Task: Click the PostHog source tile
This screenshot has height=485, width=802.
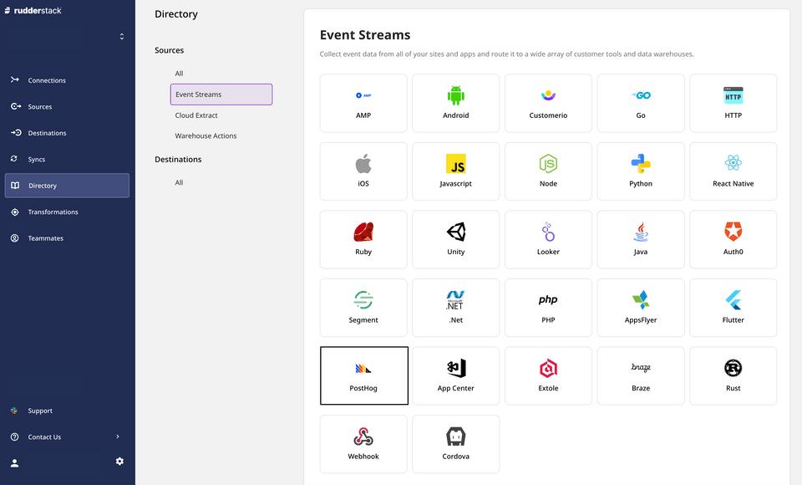Action: pyautogui.click(x=364, y=375)
